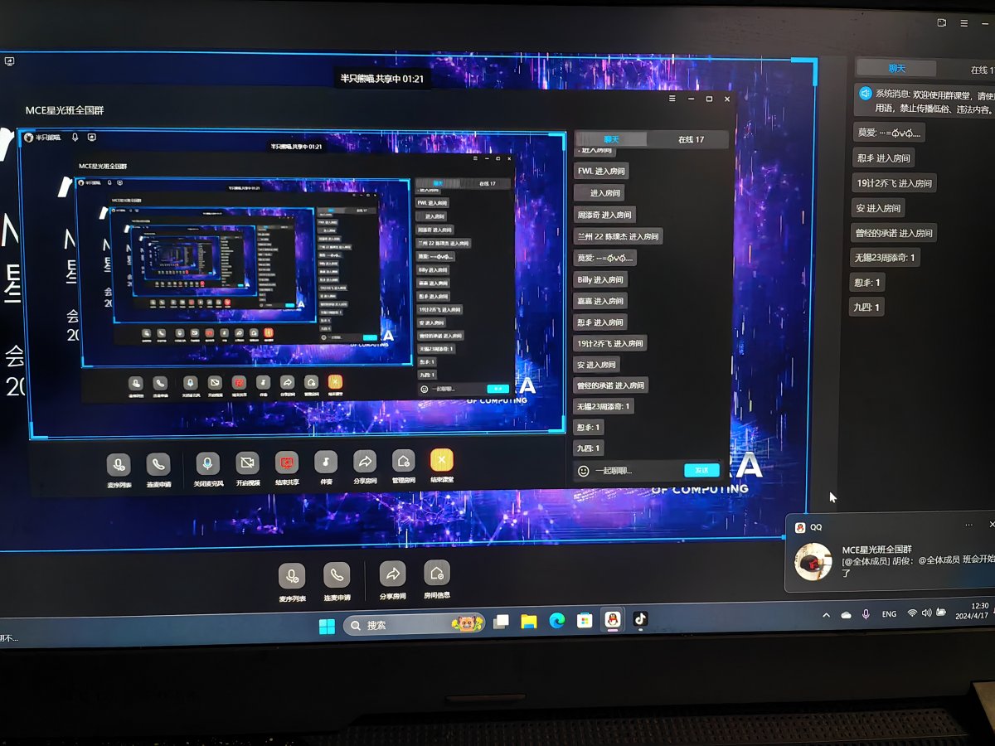Click '安 进入房间' in the outer chat panel
This screenshot has width=995, height=746.
point(878,208)
